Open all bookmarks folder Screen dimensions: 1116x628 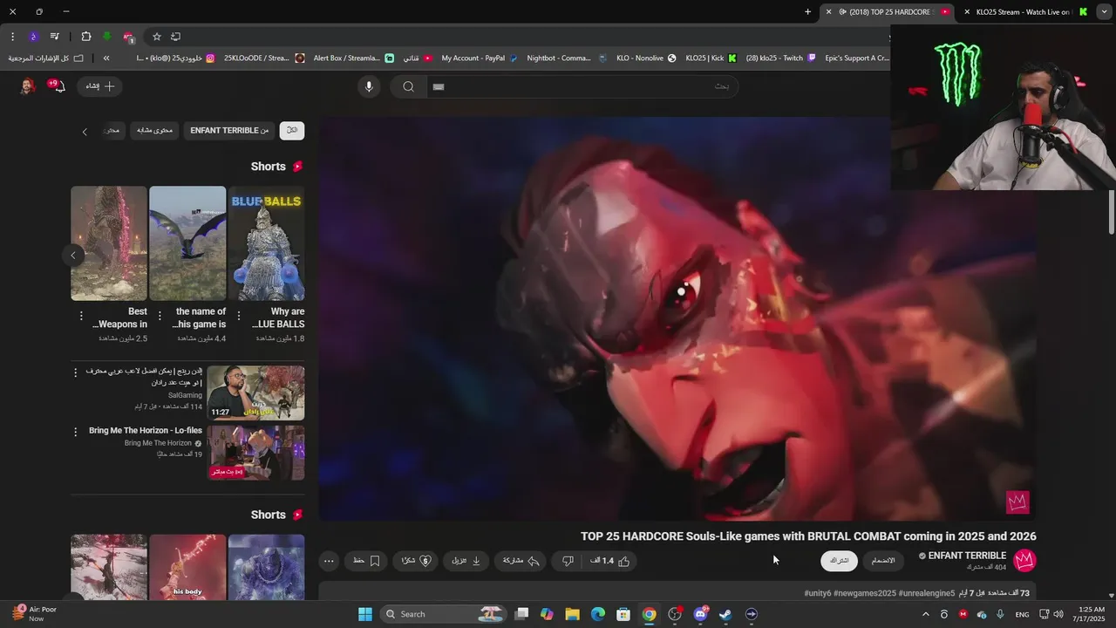45,58
